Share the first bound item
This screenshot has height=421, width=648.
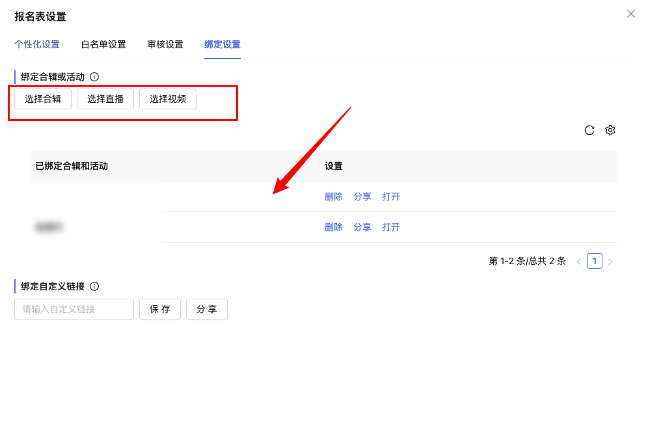pos(362,197)
